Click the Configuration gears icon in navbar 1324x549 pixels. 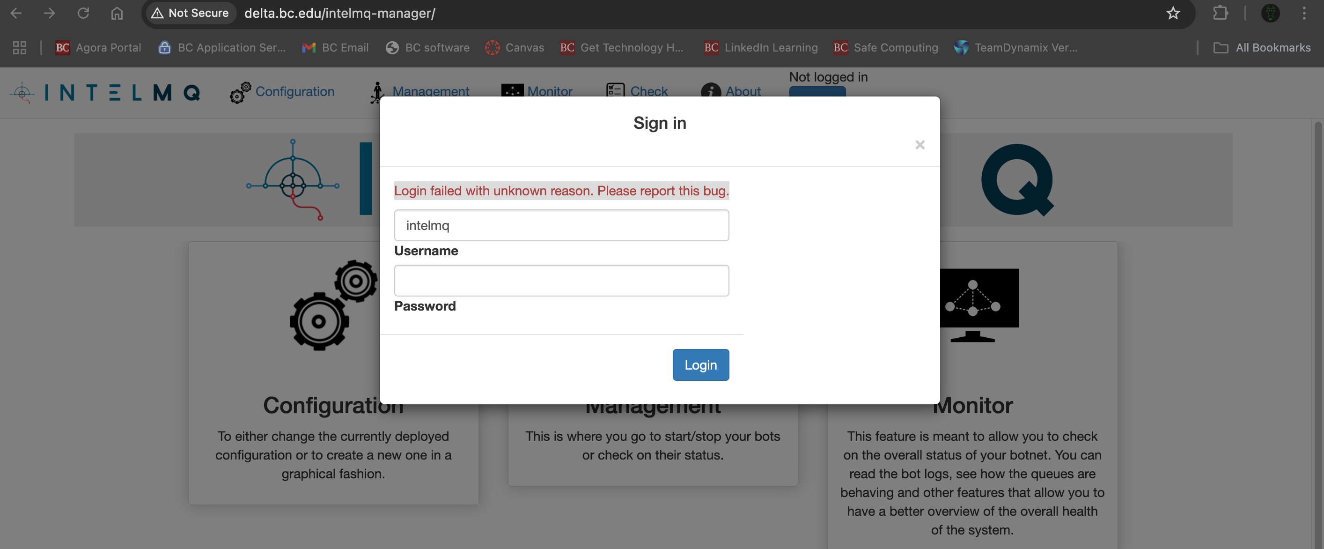pos(240,93)
